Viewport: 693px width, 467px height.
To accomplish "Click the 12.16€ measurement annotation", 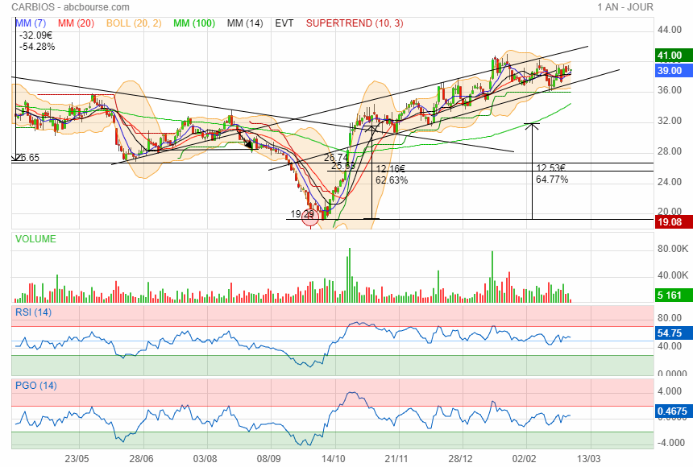I will (x=390, y=169).
